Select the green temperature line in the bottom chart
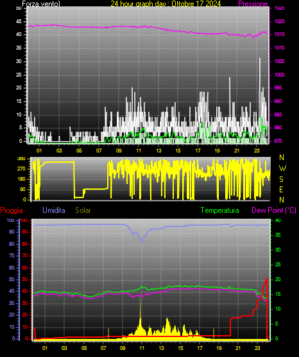This screenshot has height=357, width=299. (x=150, y=289)
